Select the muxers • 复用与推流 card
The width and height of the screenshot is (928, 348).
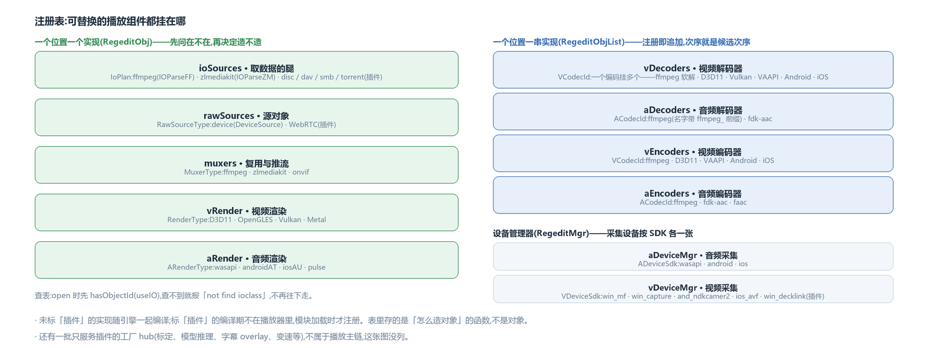pos(246,165)
